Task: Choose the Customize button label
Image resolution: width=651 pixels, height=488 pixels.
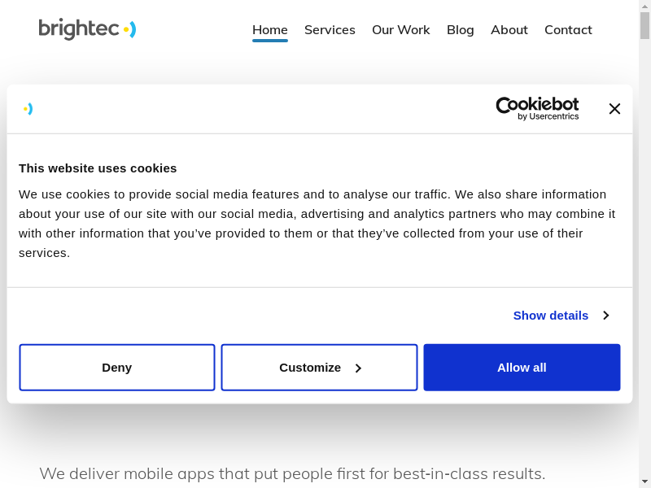Action: pos(309,368)
